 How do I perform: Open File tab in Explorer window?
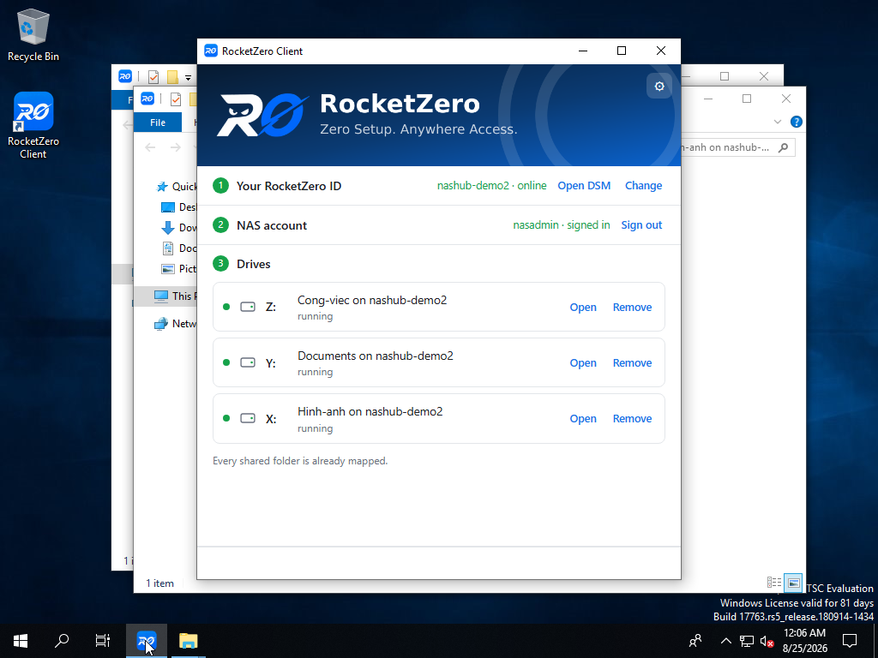158,123
